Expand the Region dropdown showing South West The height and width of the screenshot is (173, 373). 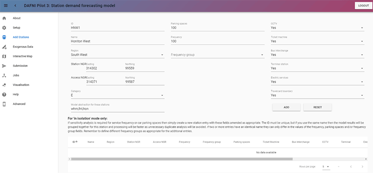(117, 54)
